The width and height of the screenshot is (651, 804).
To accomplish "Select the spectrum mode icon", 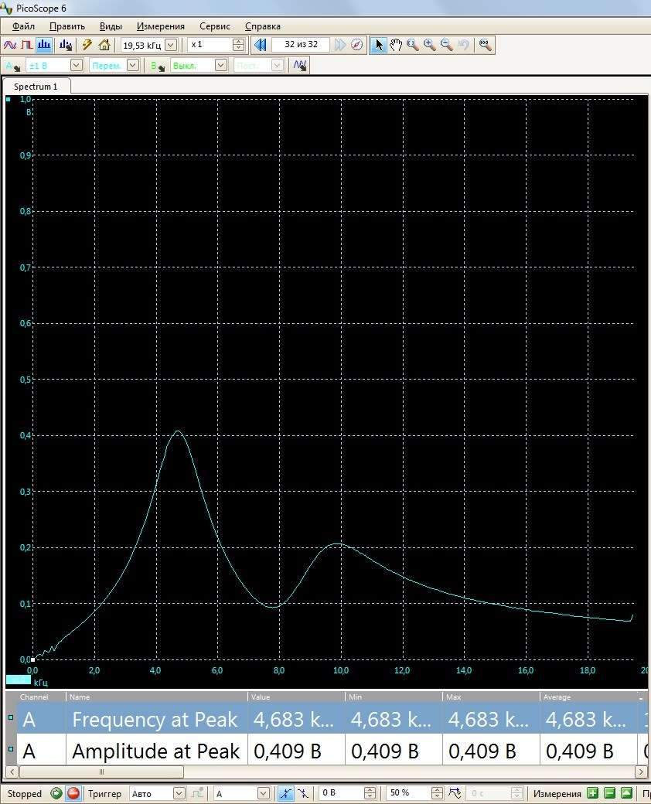I will point(44,45).
